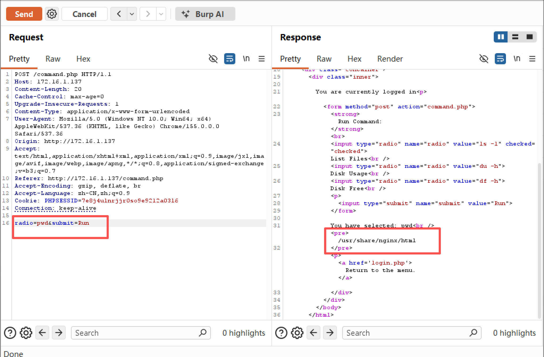Click magnifier icon in Request search
This screenshot has height=357, width=544.
click(x=203, y=333)
